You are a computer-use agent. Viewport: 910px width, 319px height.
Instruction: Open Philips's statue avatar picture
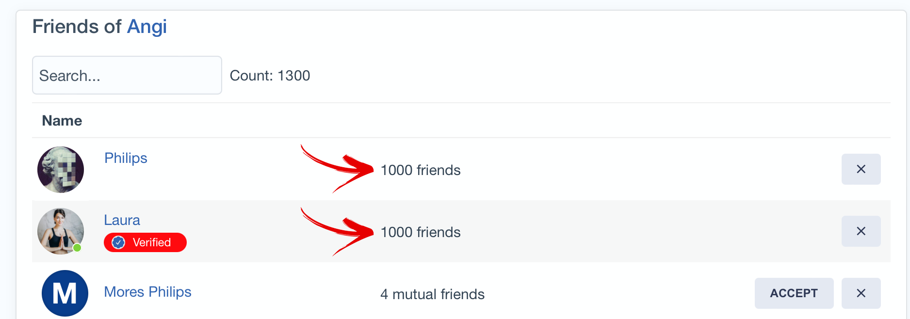pyautogui.click(x=61, y=170)
